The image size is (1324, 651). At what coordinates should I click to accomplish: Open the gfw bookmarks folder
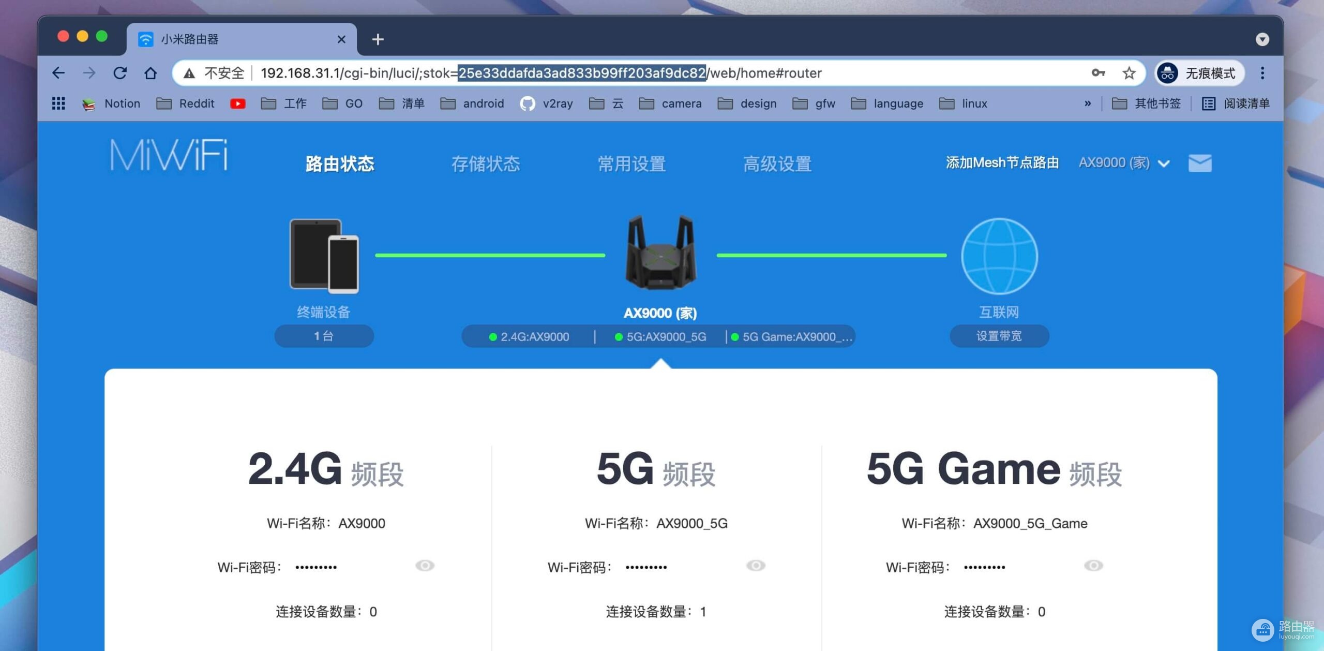coord(814,103)
